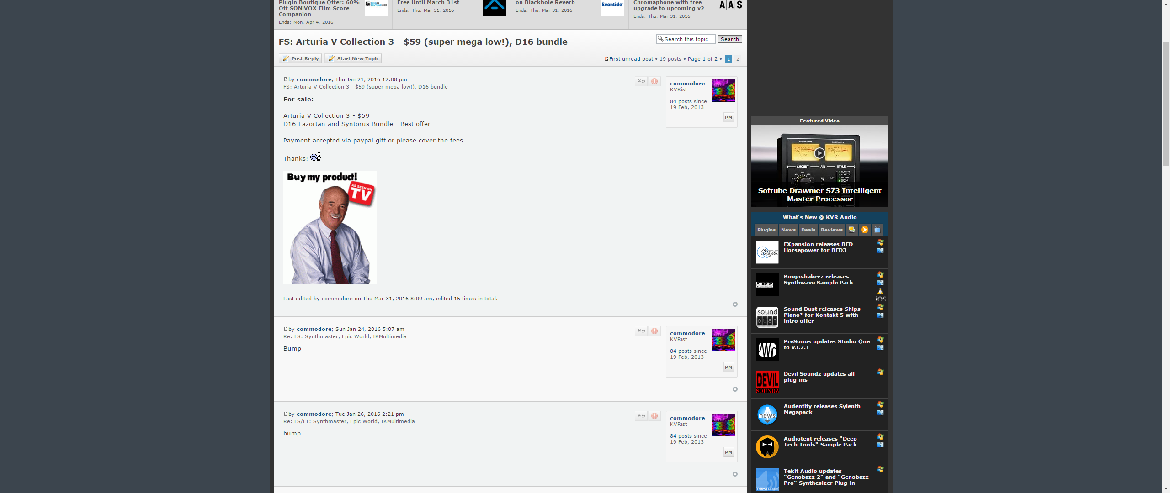Click the Post Reply button
Screen dimensions: 1170x493
pyautogui.click(x=300, y=58)
